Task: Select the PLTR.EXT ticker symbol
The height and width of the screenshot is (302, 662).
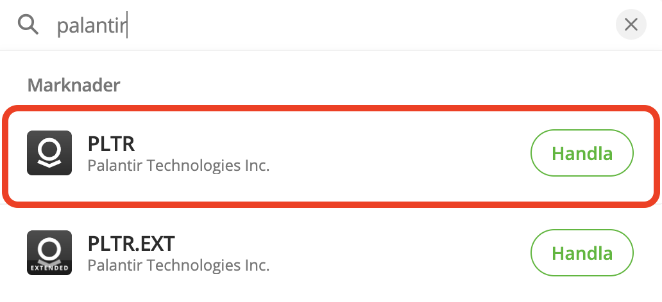Action: tap(131, 243)
